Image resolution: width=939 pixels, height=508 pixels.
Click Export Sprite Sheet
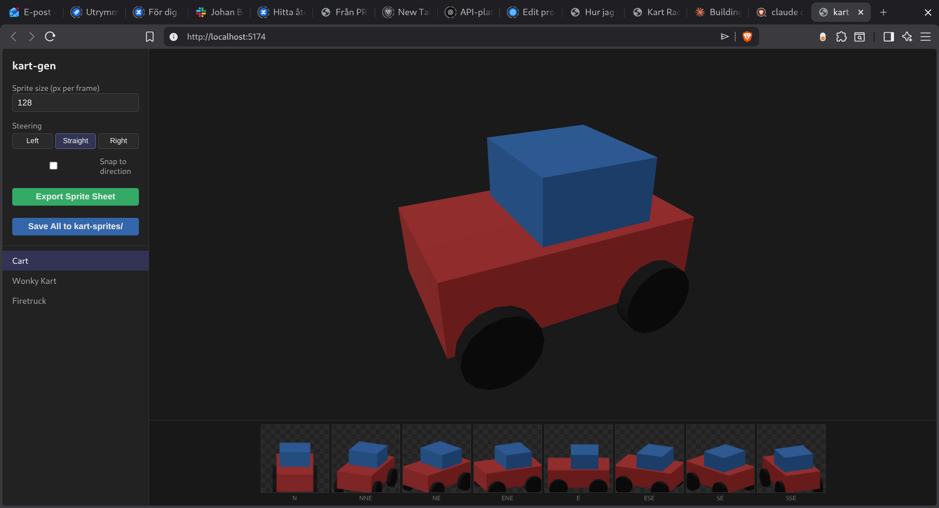pyautogui.click(x=75, y=196)
